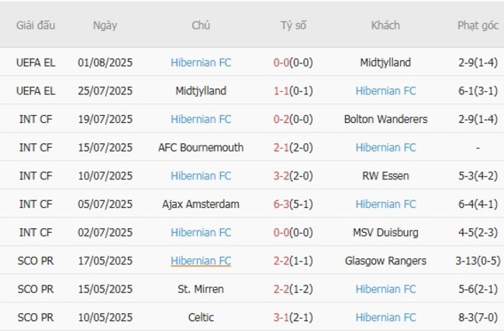The height and width of the screenshot is (331, 504).
Task: Open Midtjylland away team in 01/08/2025 match
Action: 385,63
